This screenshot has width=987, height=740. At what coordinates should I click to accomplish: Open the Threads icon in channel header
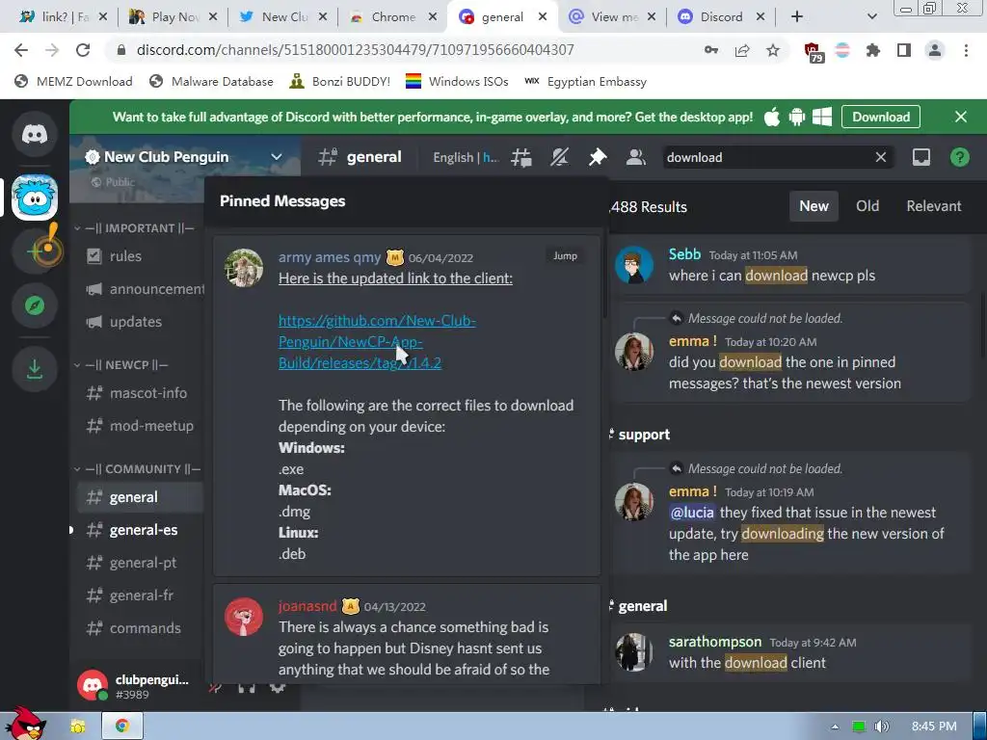coord(521,157)
